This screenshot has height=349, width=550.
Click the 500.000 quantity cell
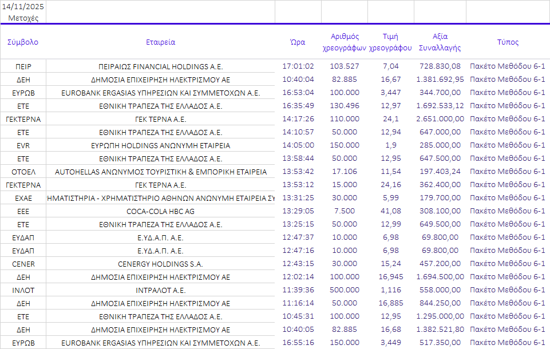[x=345, y=290]
